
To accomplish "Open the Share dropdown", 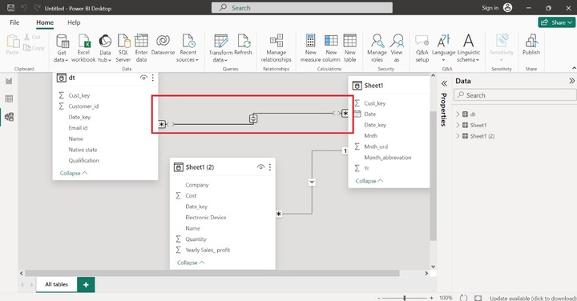I will (x=557, y=22).
